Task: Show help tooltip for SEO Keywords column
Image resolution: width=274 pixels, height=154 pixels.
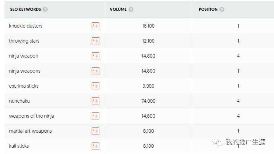Action: point(45,9)
